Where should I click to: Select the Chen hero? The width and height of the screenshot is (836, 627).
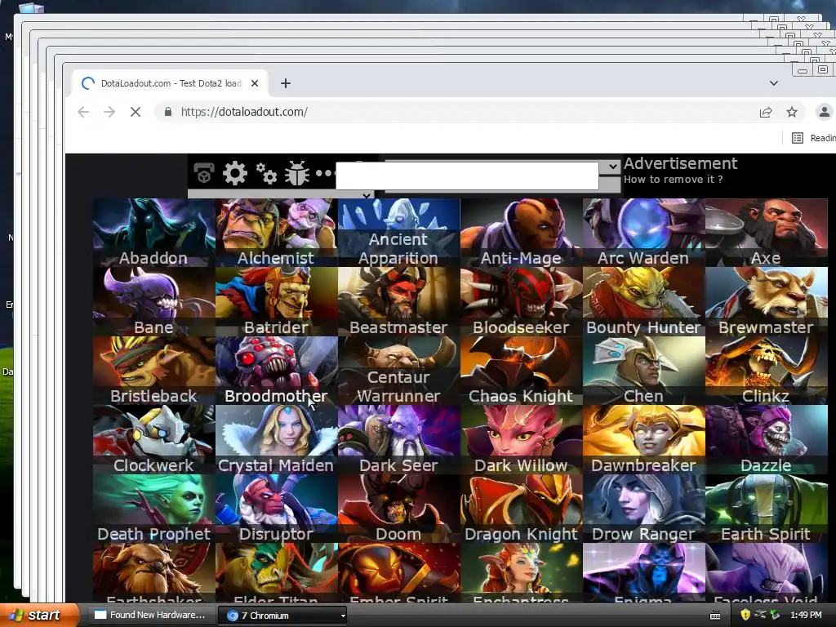click(643, 370)
